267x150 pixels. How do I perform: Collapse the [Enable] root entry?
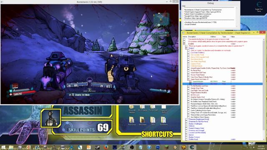coord(184,44)
